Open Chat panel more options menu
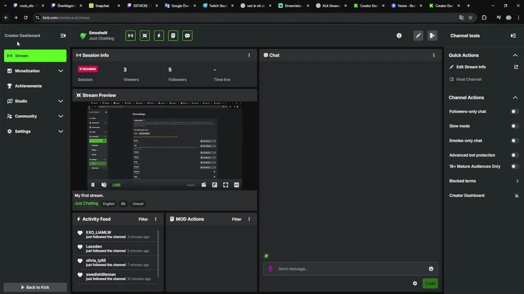This screenshot has height=294, width=524. click(434, 55)
